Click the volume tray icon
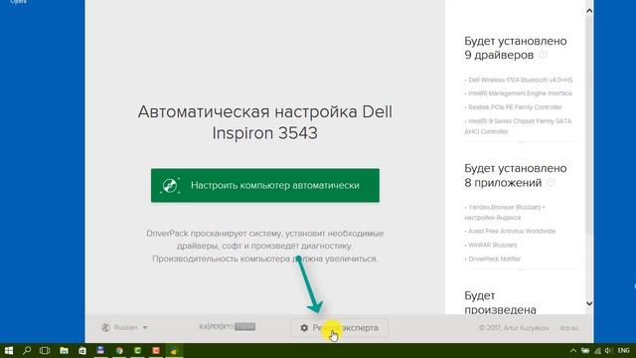Screen dimensions: 636x358 608,351
